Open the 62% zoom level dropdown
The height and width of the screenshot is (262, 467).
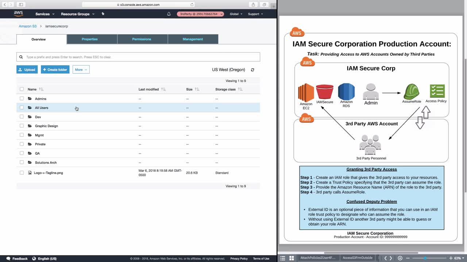click(459, 258)
